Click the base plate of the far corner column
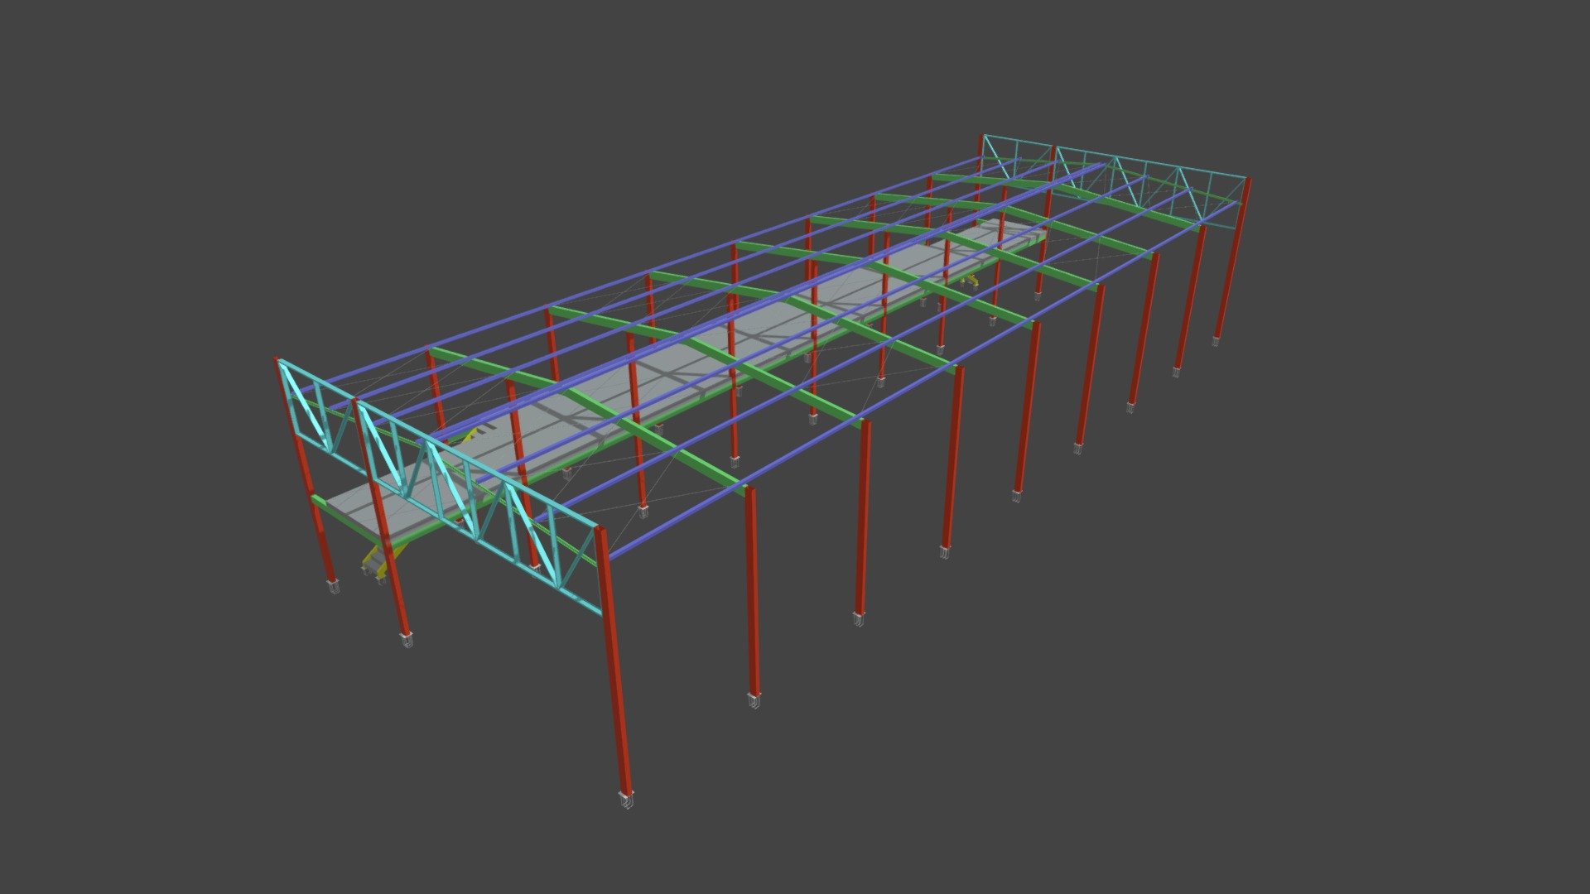Viewport: 1590px width, 894px height. point(1217,341)
